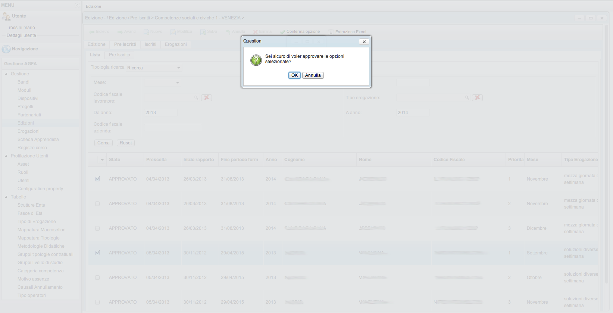
Task: Check the second row's checkbox, Priorita 2 Novembre
Action: [97, 204]
